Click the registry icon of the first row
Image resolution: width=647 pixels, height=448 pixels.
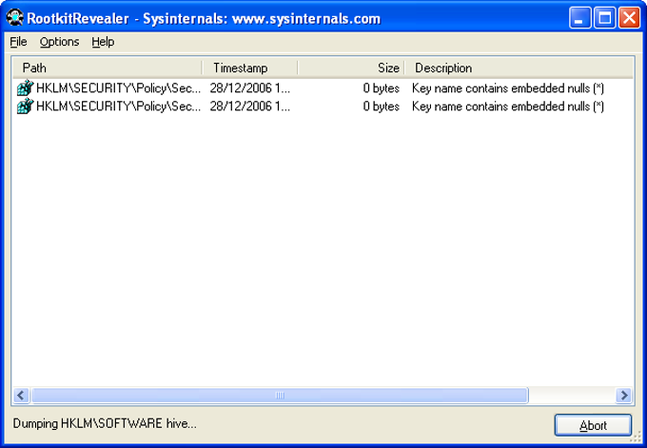(x=25, y=88)
